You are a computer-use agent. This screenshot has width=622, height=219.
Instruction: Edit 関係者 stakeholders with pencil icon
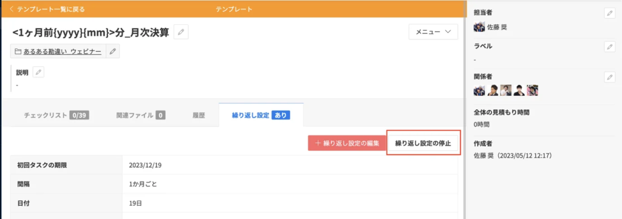point(609,77)
